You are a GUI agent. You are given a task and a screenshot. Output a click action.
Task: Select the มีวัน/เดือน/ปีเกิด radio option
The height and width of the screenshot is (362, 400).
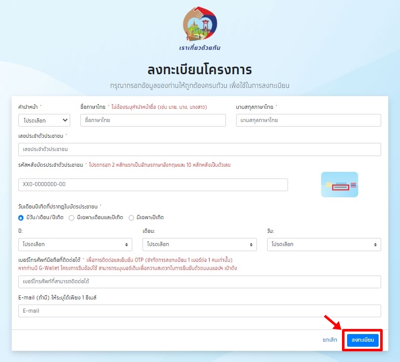tap(21, 218)
